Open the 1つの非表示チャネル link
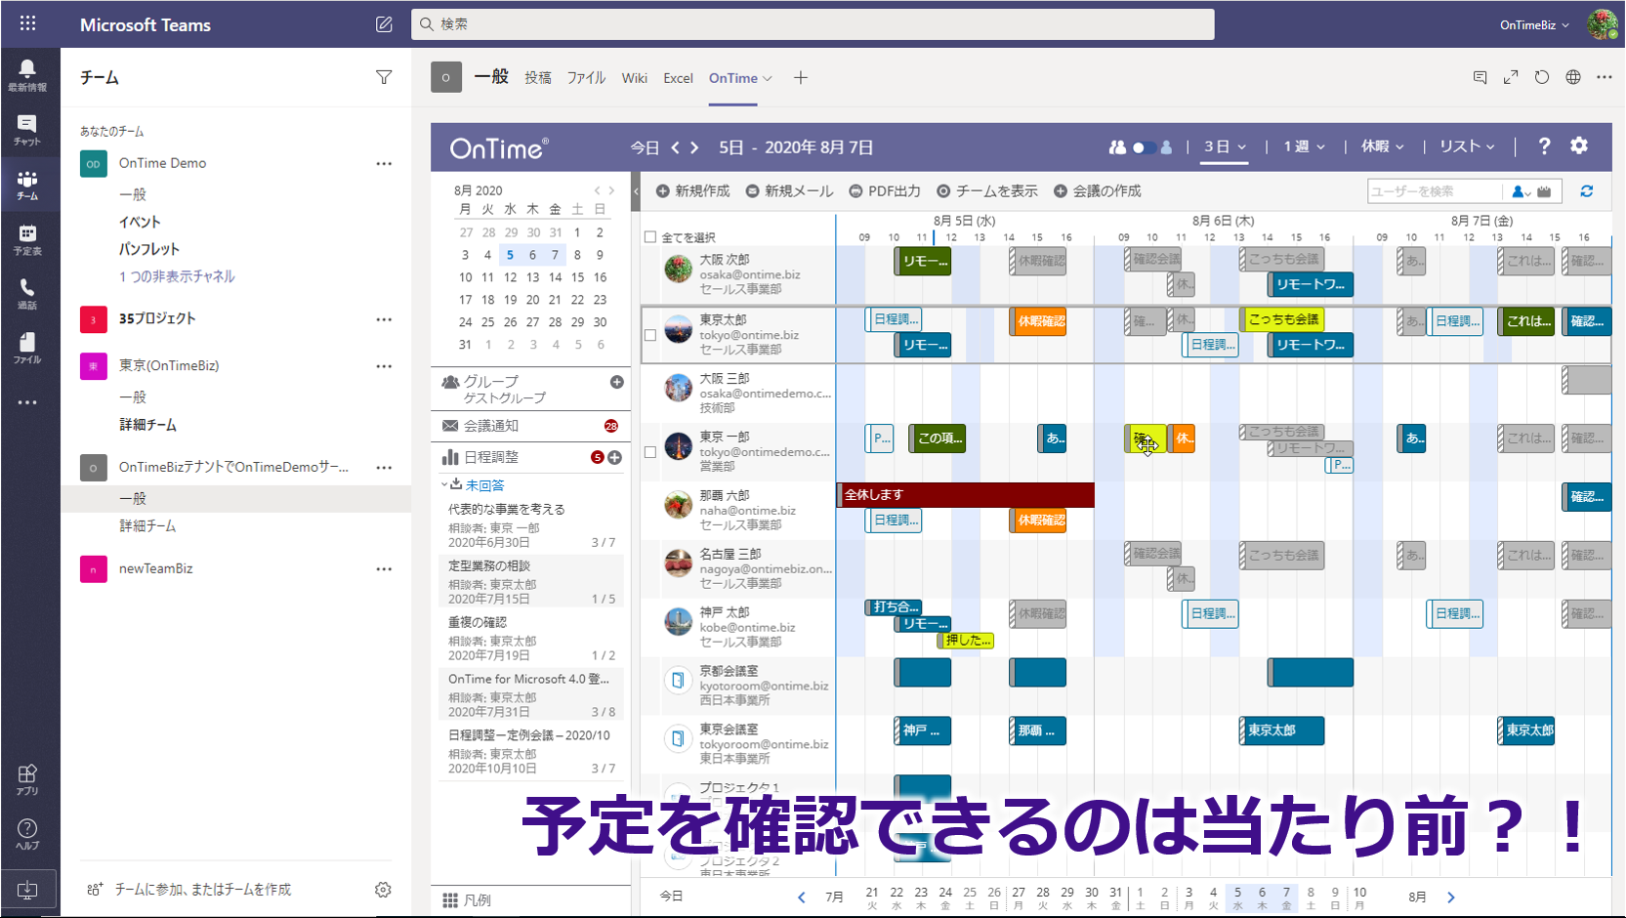 tap(177, 276)
